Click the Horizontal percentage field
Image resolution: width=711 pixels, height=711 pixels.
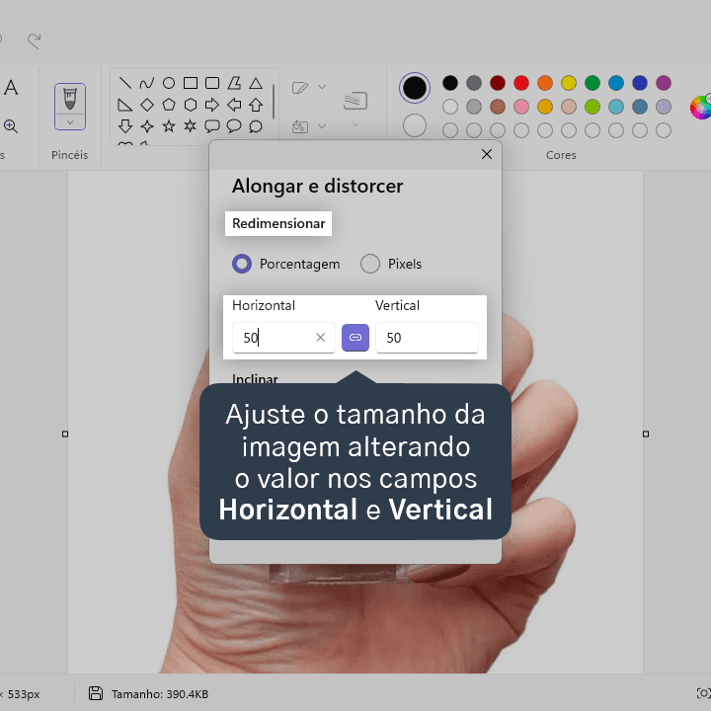click(x=283, y=338)
